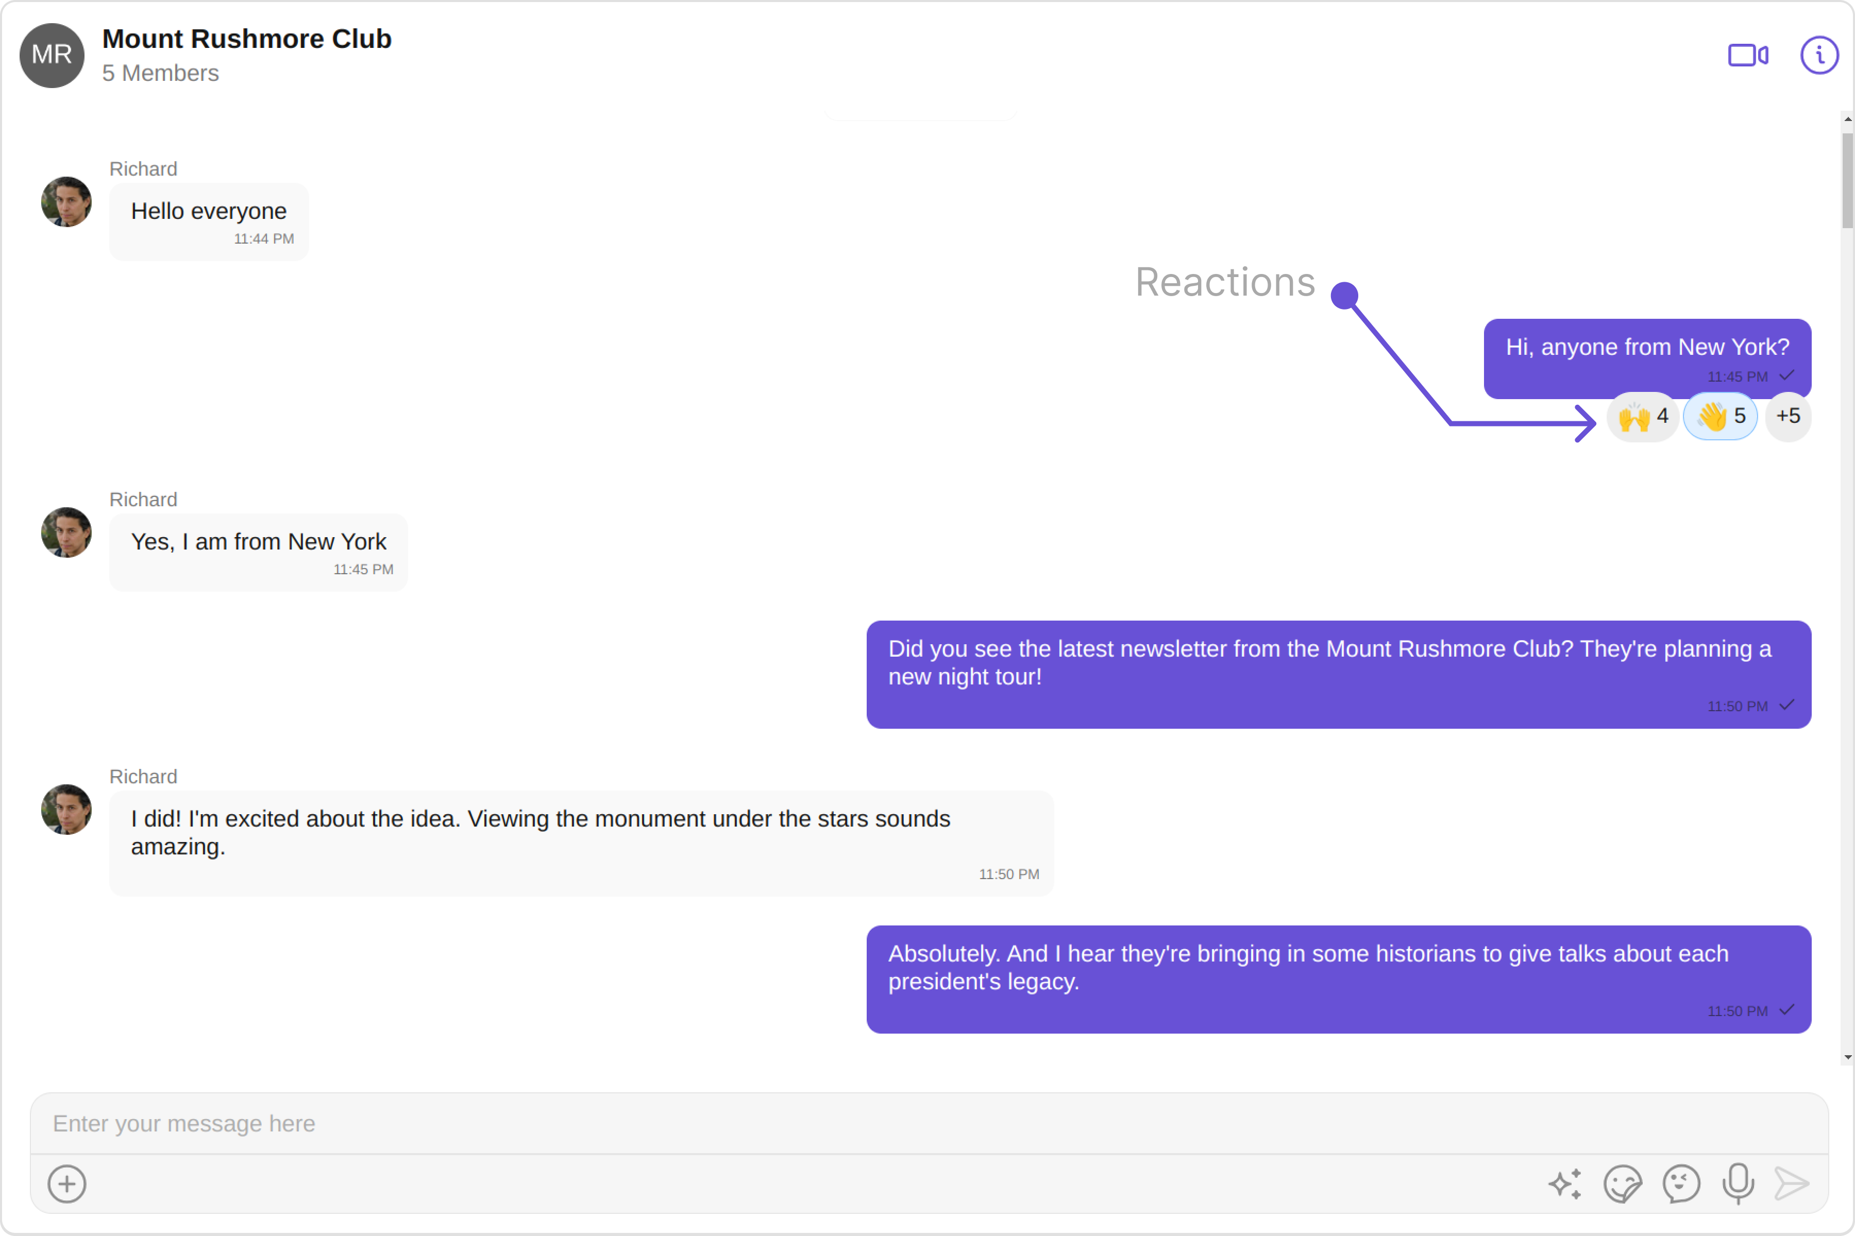This screenshot has height=1236, width=1855.
Task: Click the microphone voice recording icon
Action: pyautogui.click(x=1738, y=1183)
